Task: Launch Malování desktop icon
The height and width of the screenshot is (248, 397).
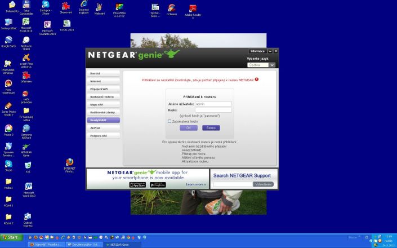Action: pos(99,9)
